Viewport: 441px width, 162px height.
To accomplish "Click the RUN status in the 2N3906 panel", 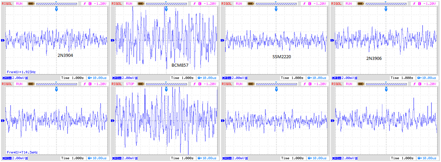I will 349,3.
